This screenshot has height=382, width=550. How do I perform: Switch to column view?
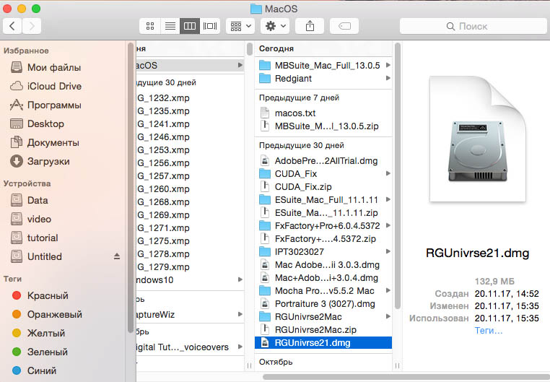tap(190, 26)
